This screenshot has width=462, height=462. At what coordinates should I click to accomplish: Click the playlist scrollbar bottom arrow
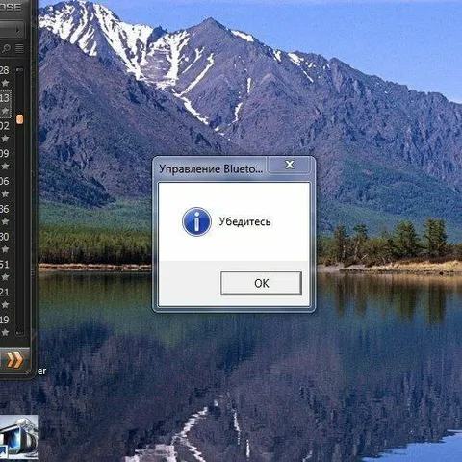click(x=20, y=333)
